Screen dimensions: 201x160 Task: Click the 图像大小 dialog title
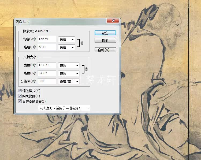tap(22, 22)
